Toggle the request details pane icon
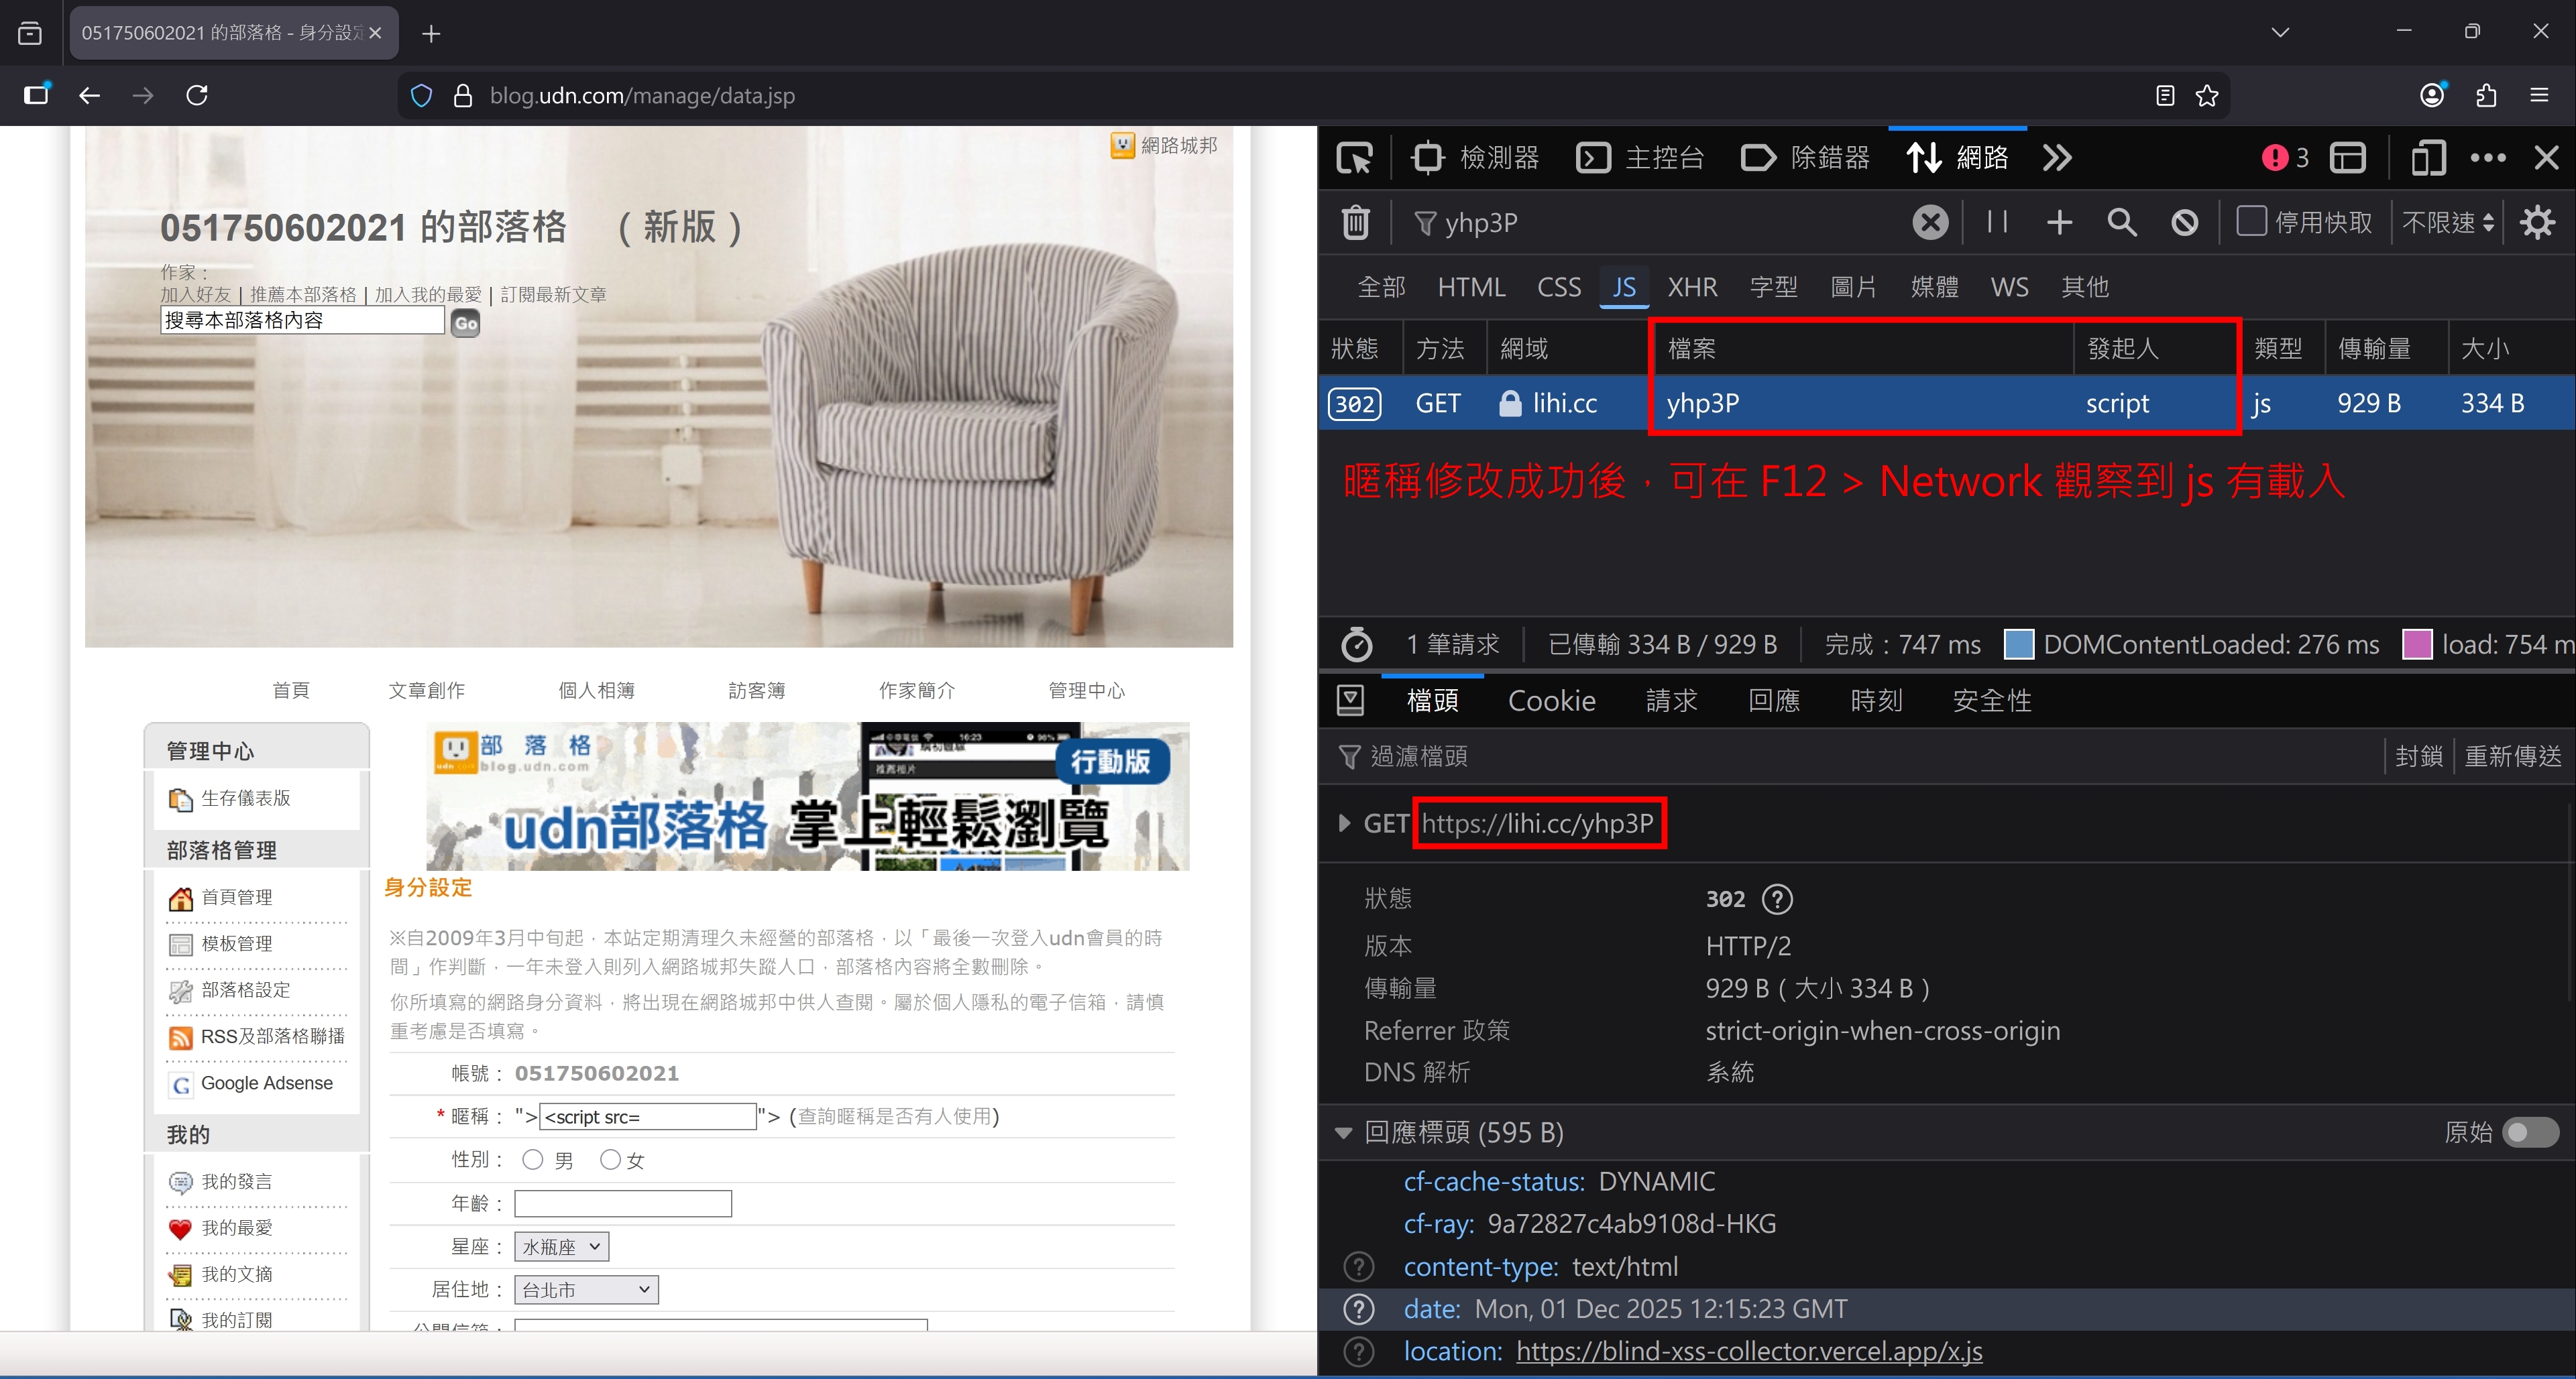 (1350, 701)
